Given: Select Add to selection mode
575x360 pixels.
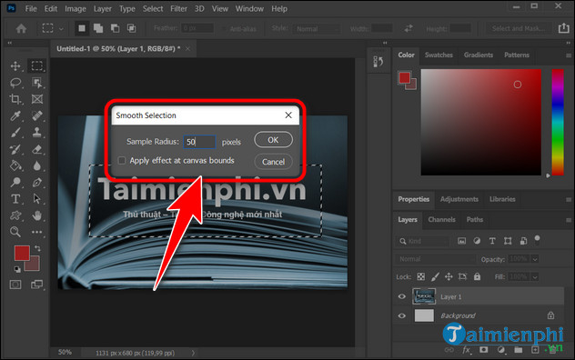Looking at the screenshot, I should [x=98, y=28].
